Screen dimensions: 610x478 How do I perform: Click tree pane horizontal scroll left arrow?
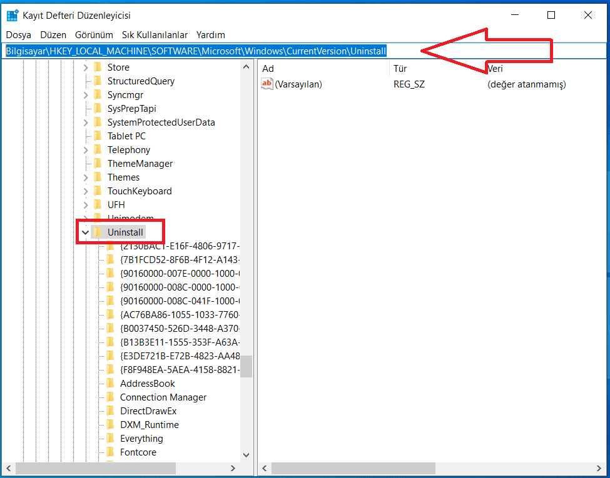[x=9, y=468]
